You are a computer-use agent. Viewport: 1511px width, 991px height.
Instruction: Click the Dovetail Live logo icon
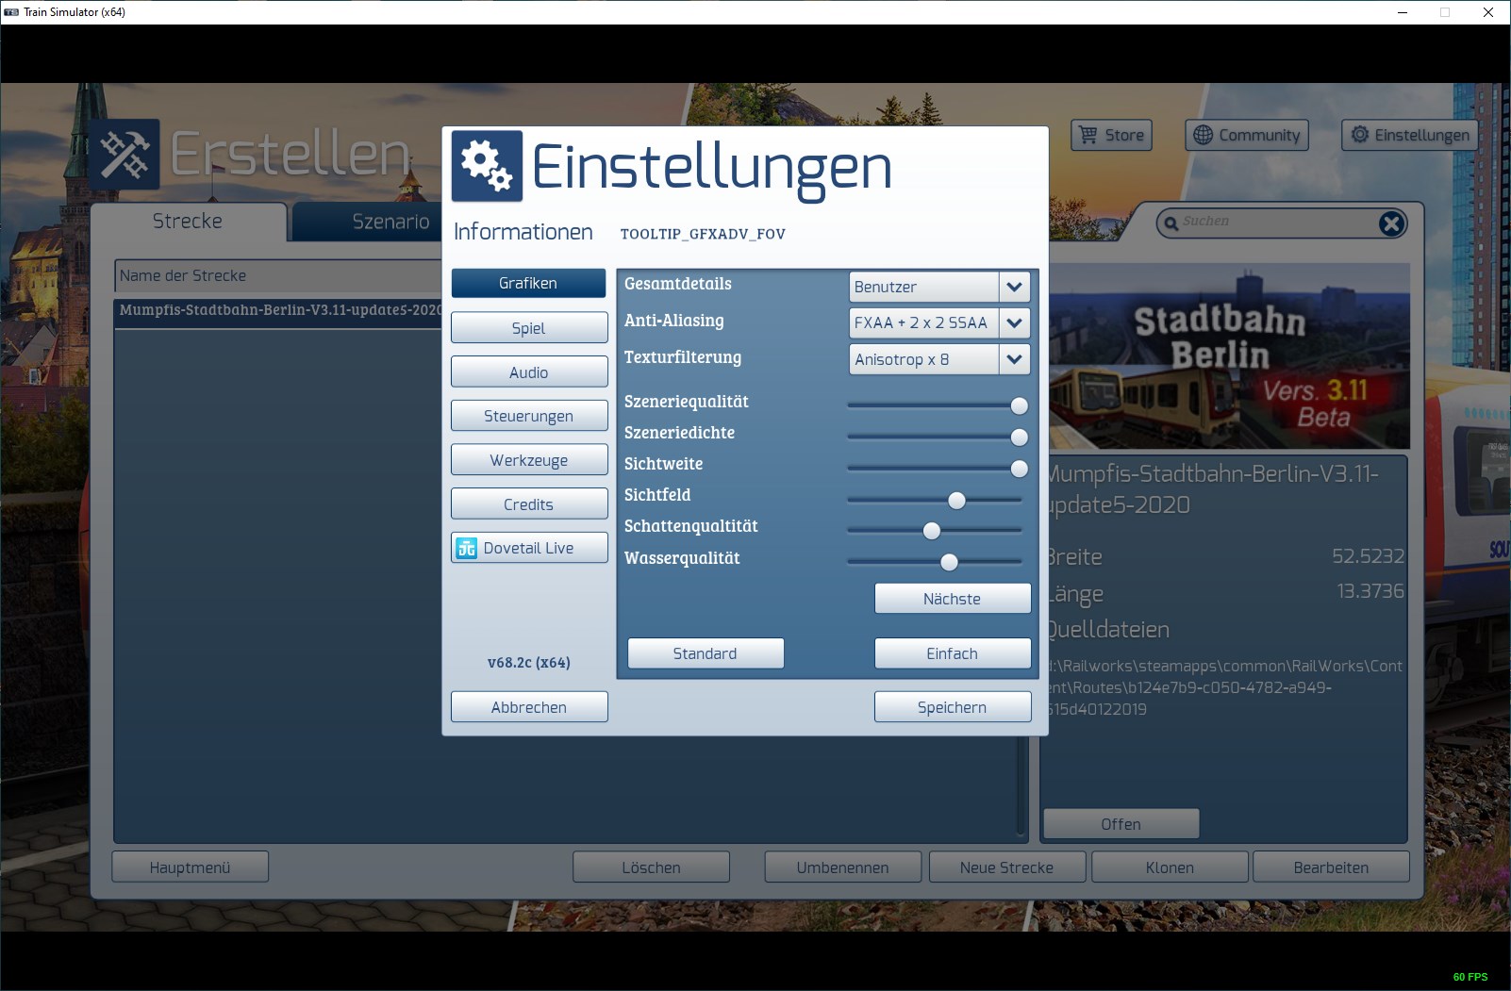(467, 548)
